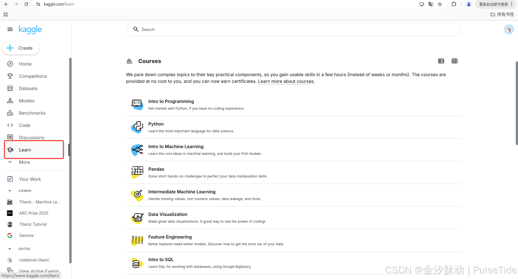Click the Courses heading icon

pyautogui.click(x=129, y=61)
